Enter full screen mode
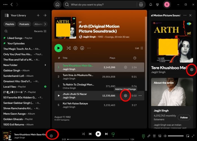197x141 pixels. coord(193,136)
